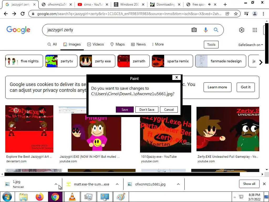
Task: Start voice search with the microphone icon
Action: pos(205,30)
